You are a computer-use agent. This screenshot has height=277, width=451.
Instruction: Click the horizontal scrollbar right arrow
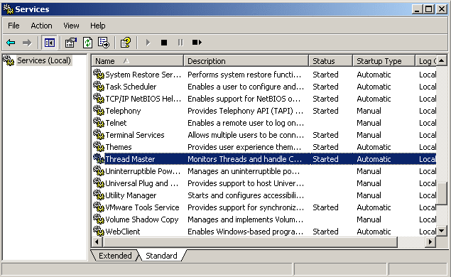tap(430, 242)
